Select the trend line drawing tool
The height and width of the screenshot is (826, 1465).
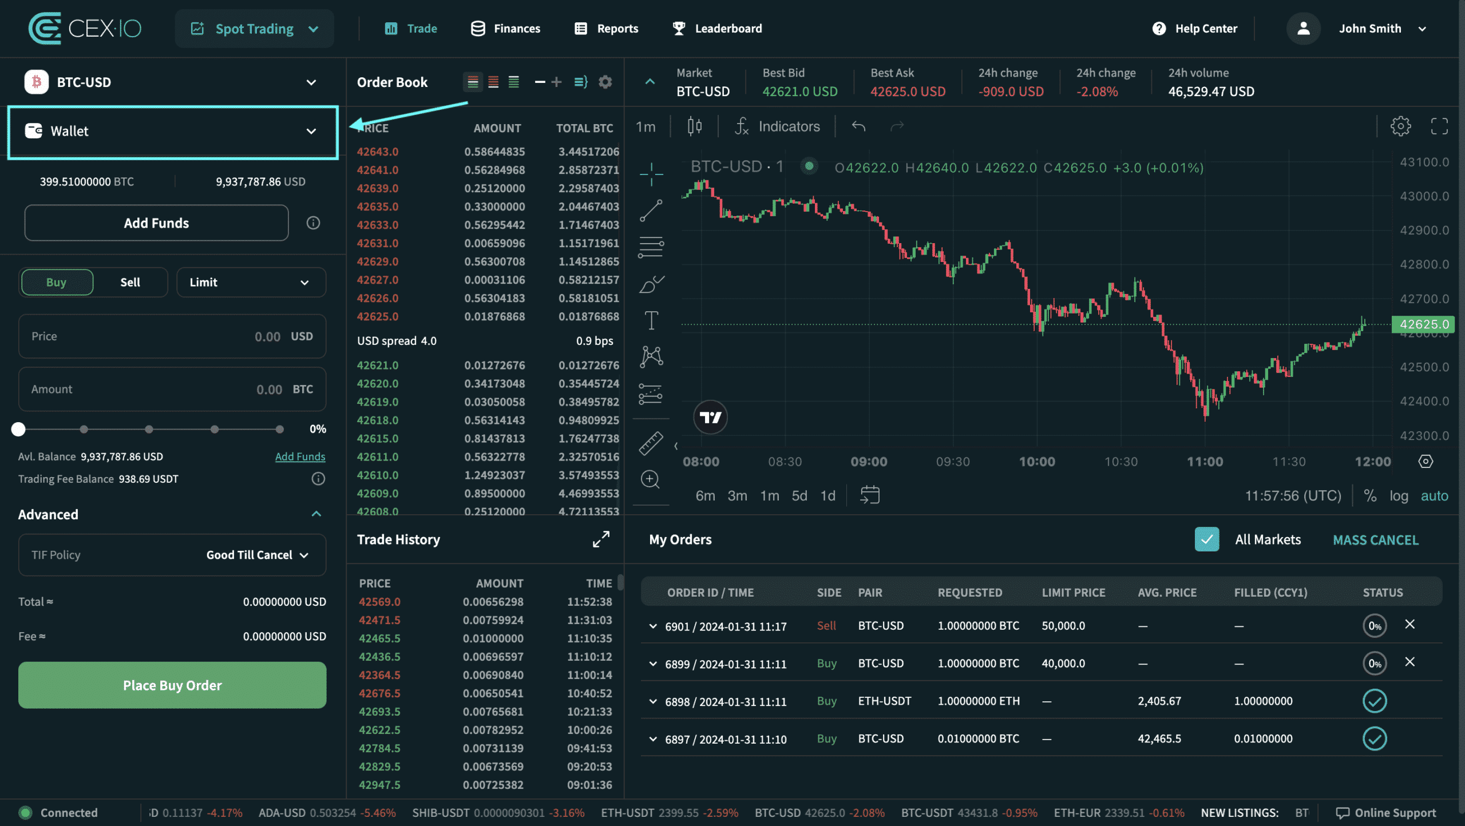pyautogui.click(x=651, y=211)
